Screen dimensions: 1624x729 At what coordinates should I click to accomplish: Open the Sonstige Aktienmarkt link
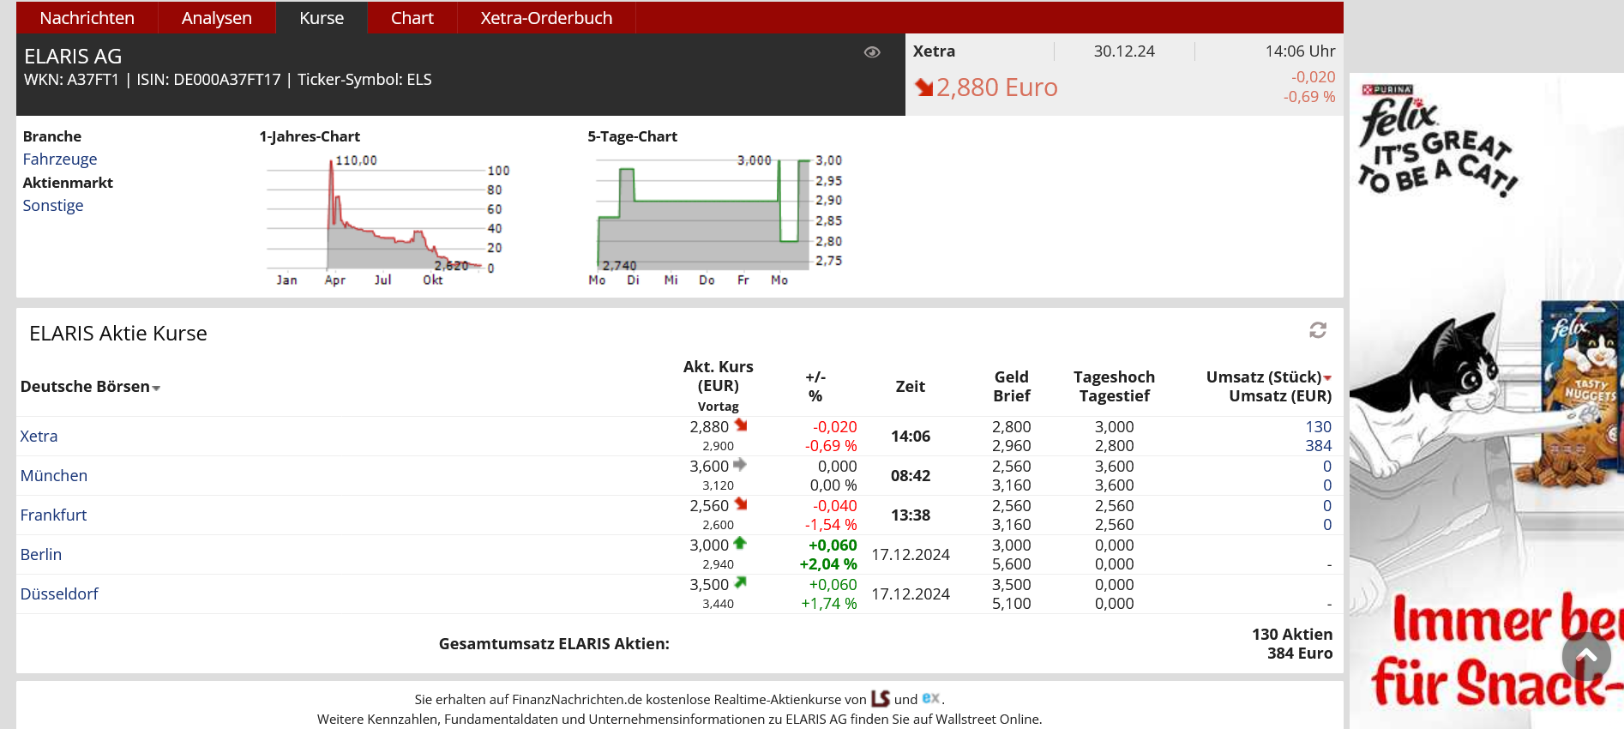point(53,206)
